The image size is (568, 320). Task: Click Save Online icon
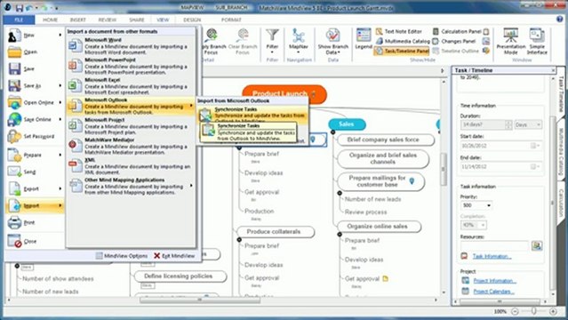pyautogui.click(x=14, y=119)
